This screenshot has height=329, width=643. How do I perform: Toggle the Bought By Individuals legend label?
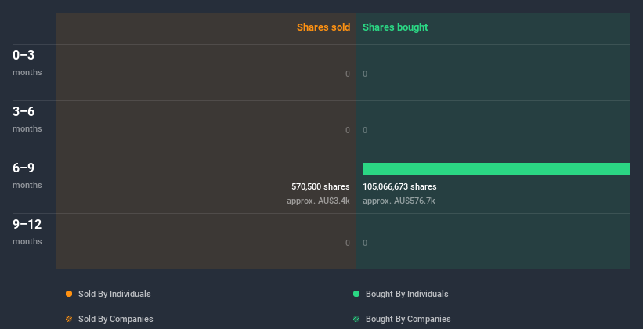[406, 294]
